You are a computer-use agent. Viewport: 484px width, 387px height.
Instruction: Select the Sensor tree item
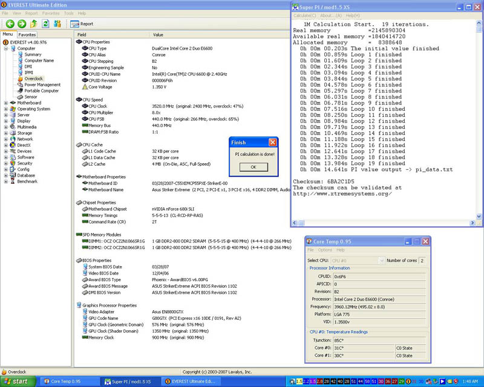[x=31, y=97]
